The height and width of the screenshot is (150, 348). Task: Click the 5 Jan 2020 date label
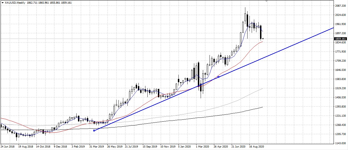pos(184,146)
